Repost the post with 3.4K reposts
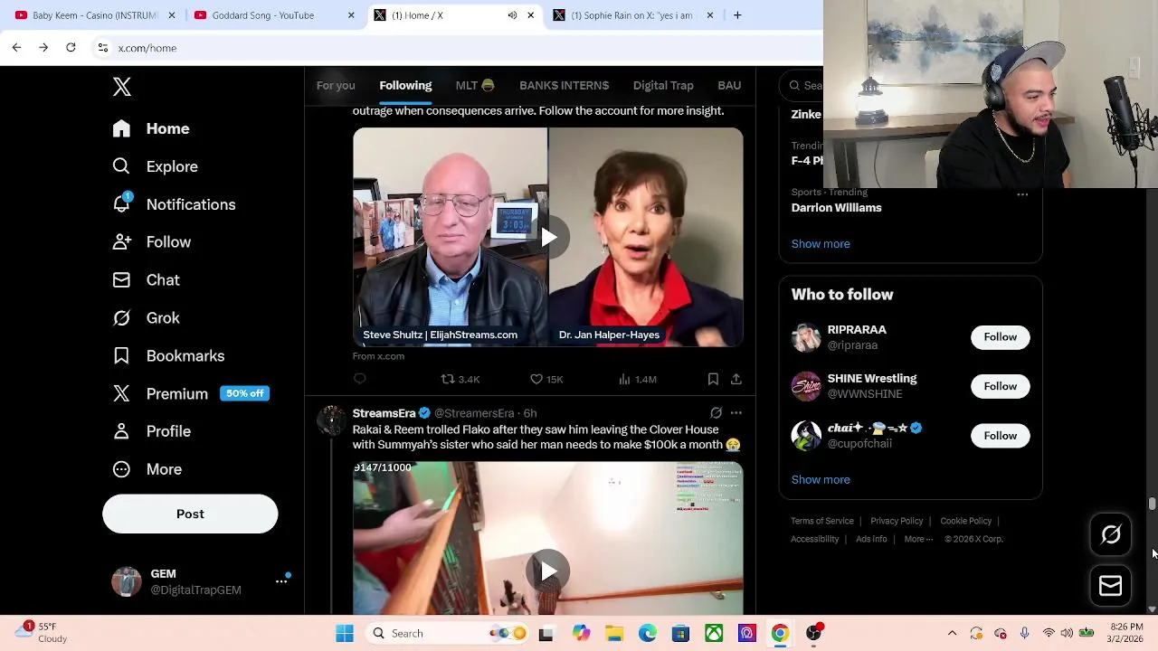 (460, 379)
